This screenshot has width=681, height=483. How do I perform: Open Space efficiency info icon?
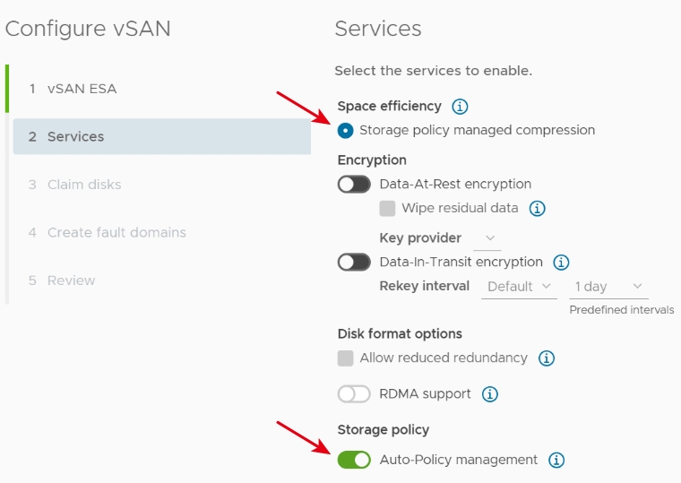[460, 107]
